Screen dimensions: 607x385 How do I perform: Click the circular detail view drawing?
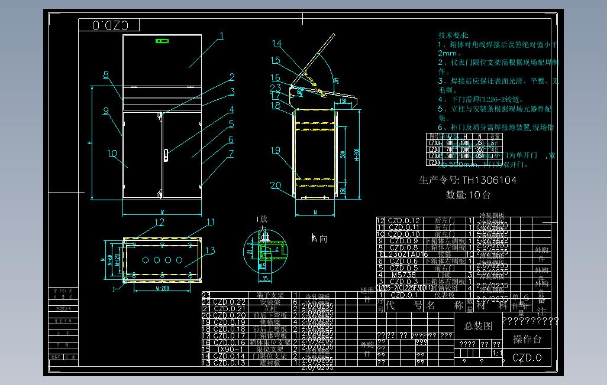pos(266,252)
